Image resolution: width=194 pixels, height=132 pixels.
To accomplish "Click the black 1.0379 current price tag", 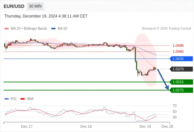I will [182, 69].
